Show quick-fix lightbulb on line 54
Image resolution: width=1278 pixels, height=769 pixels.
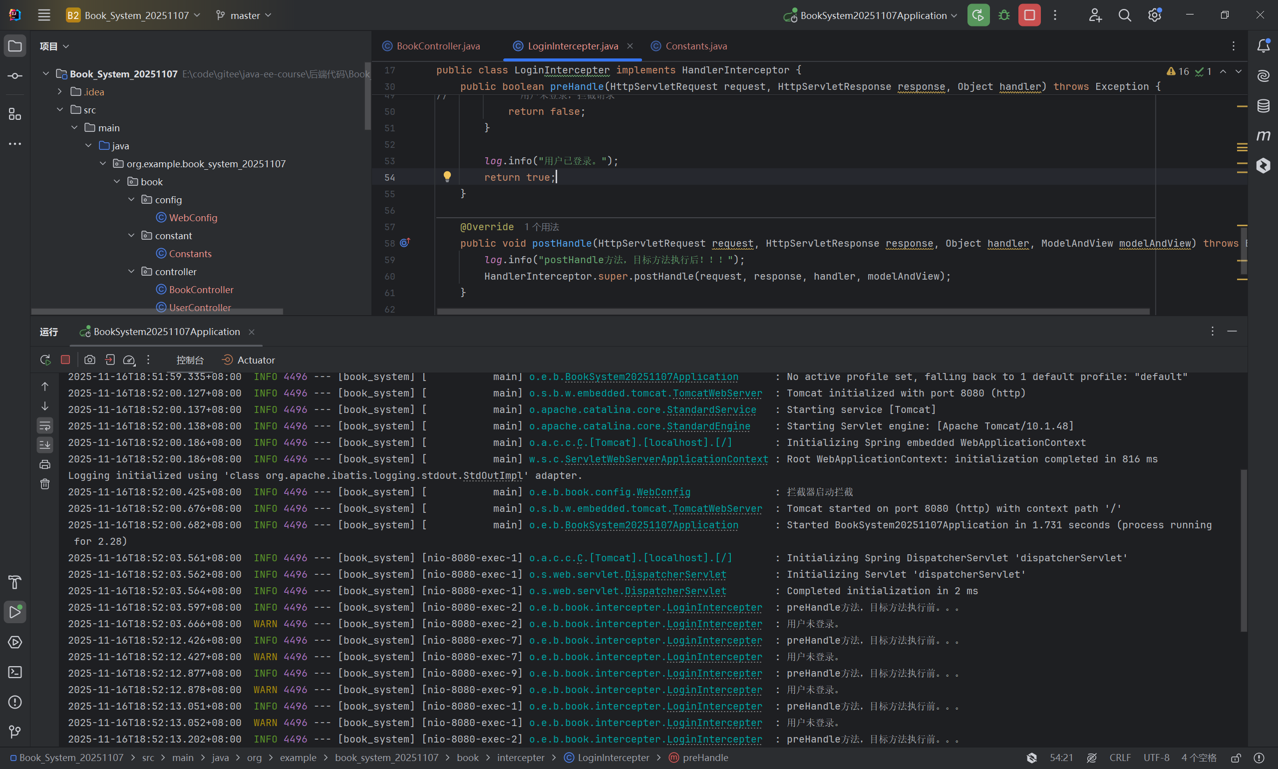click(x=447, y=177)
